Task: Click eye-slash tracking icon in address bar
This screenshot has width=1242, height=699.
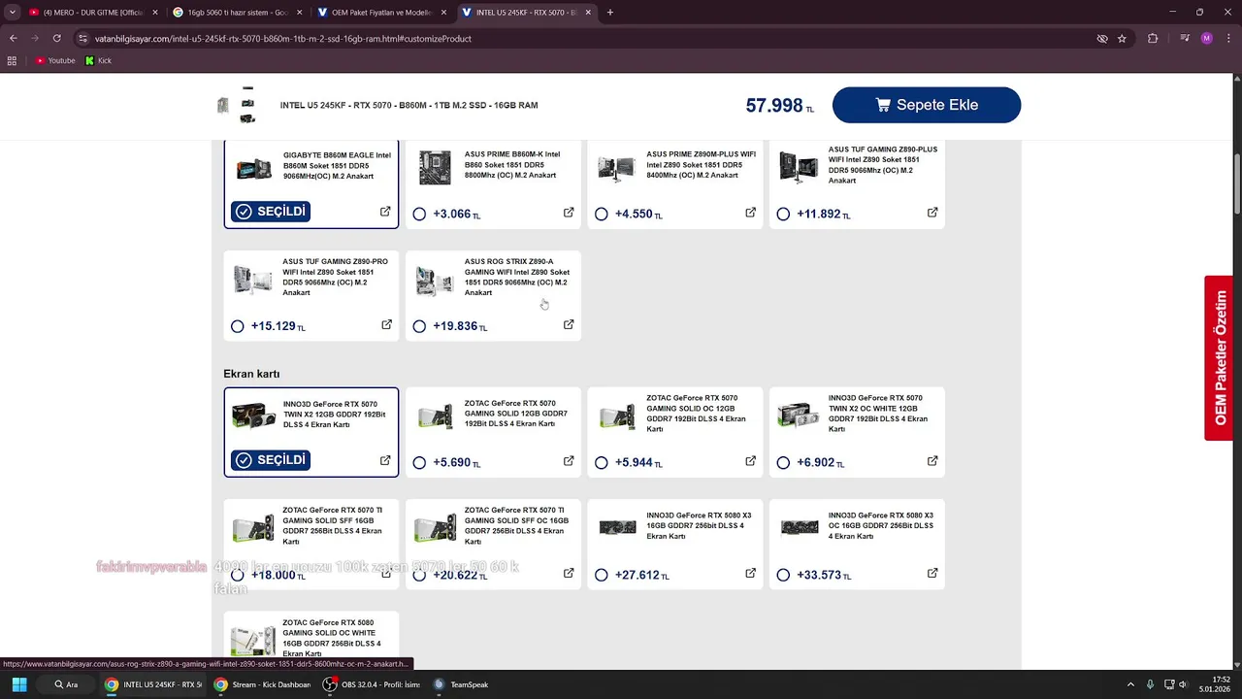Action: pyautogui.click(x=1102, y=38)
